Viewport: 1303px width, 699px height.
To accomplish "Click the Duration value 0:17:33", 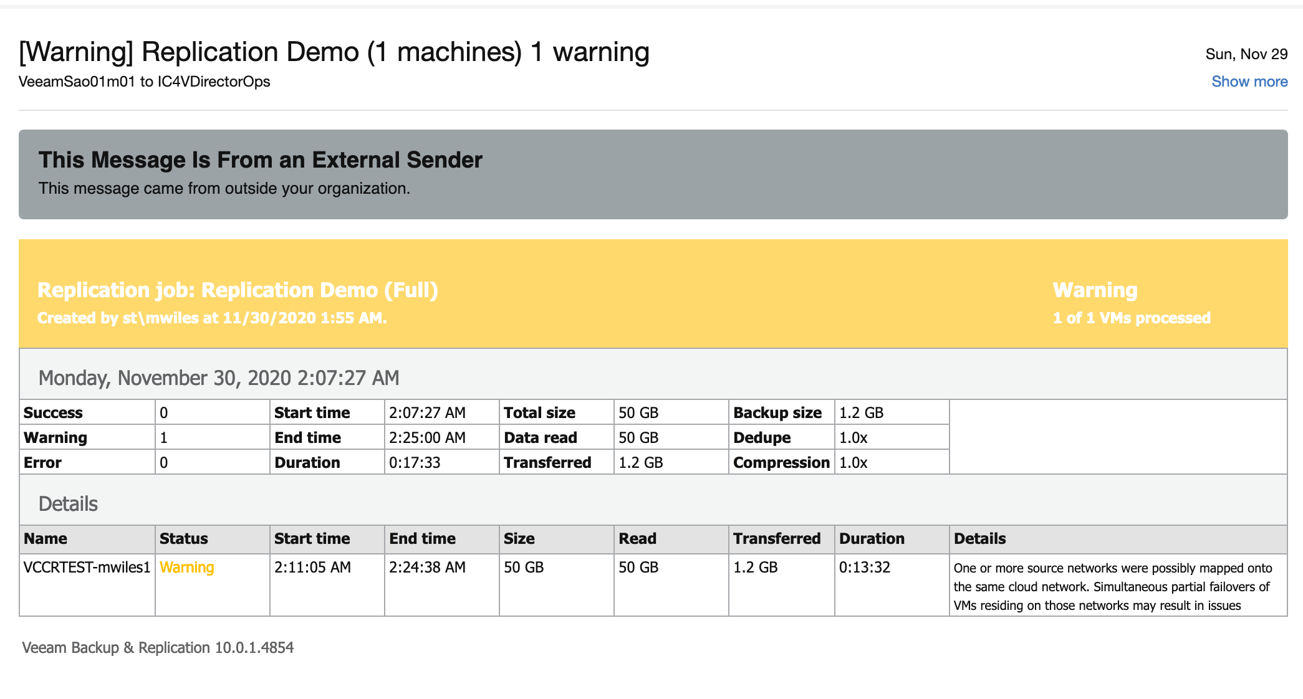I will tap(415, 462).
